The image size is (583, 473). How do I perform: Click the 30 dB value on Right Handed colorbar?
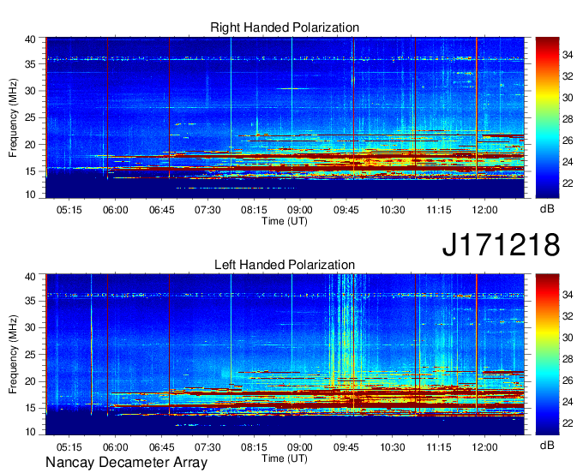pyautogui.click(x=568, y=98)
